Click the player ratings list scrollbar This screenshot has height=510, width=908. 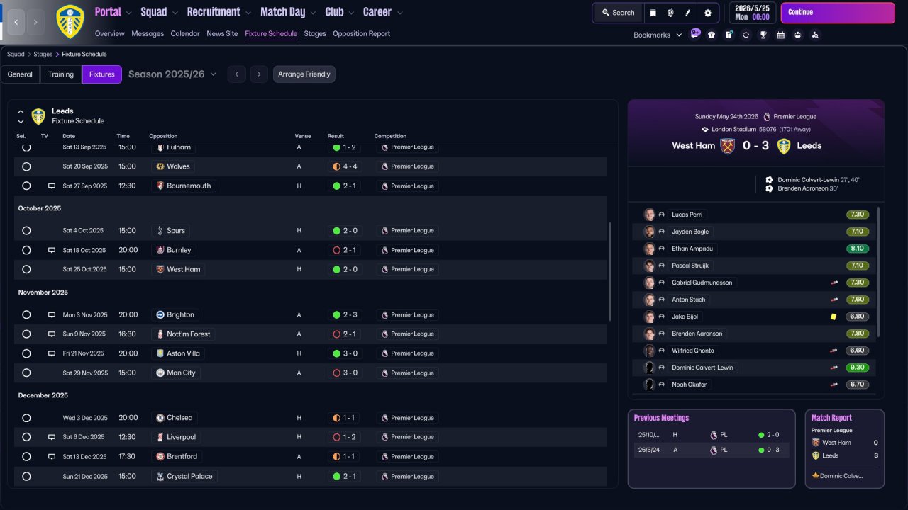(879, 271)
